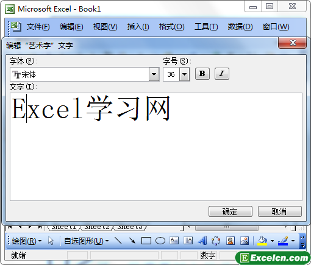Restore the Excel window size

[x=270, y=7]
